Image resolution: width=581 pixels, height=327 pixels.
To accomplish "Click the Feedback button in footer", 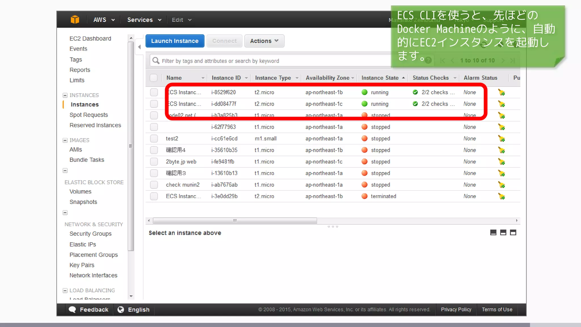I will click(89, 309).
